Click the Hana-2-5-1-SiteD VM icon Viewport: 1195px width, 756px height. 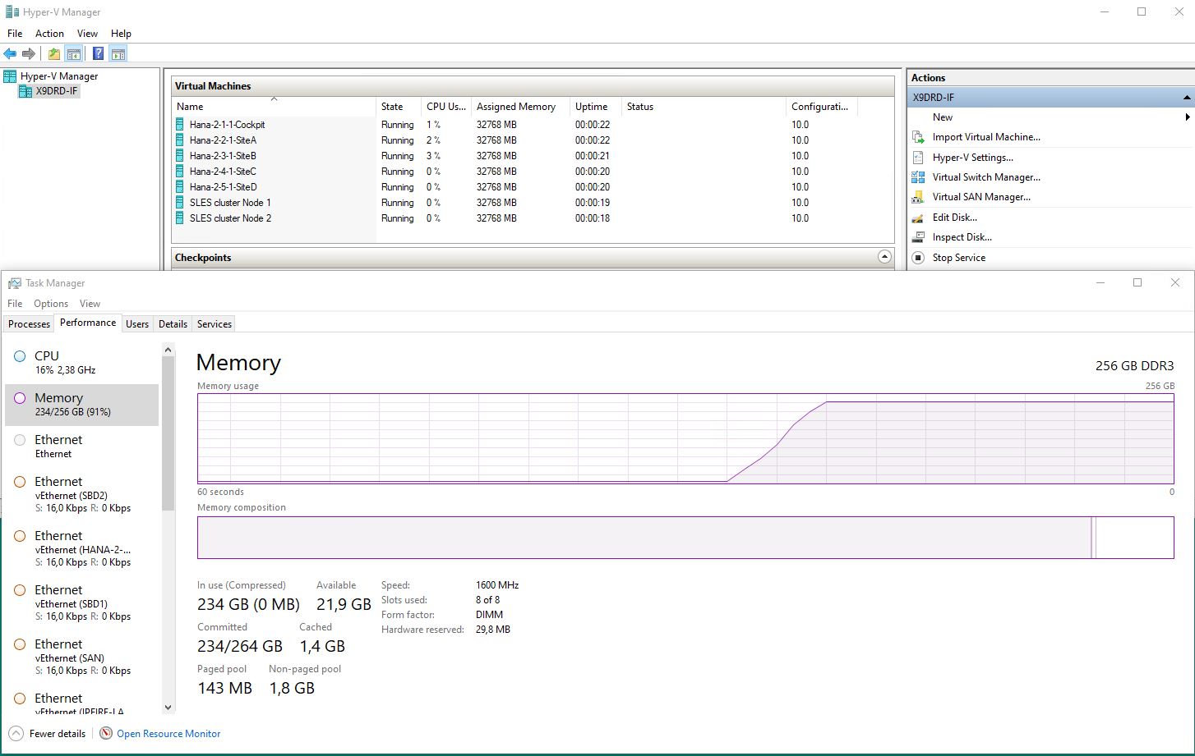click(x=180, y=187)
